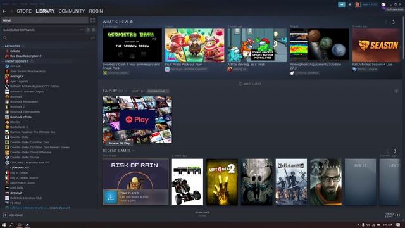
Task: Click the Steam icon in the taskbar
Action: point(27,225)
